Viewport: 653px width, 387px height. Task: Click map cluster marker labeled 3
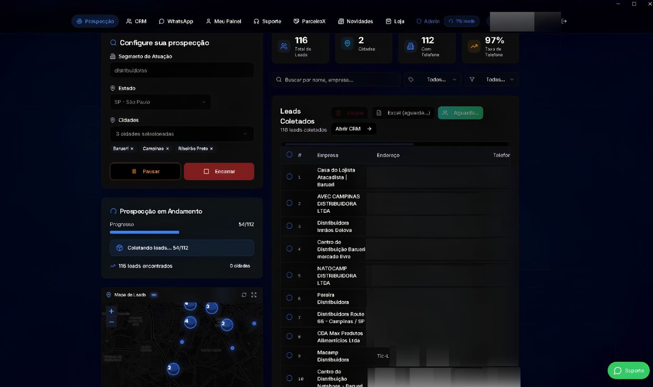(x=212, y=308)
